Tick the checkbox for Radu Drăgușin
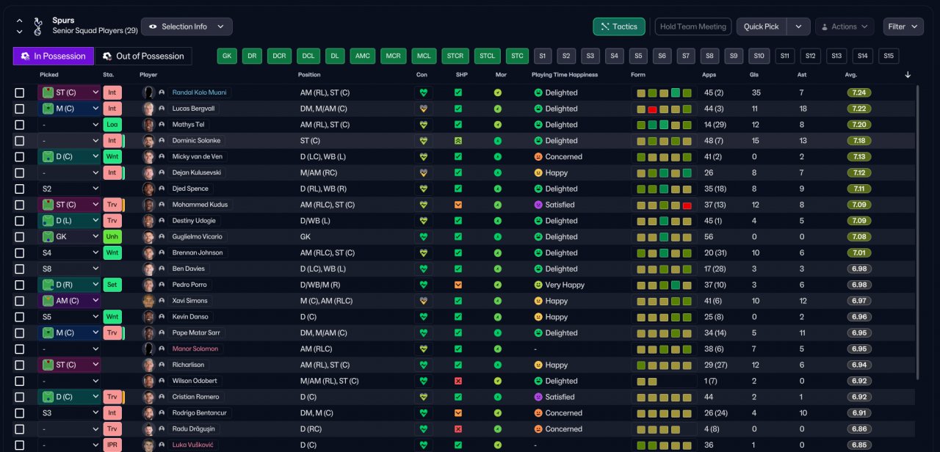The width and height of the screenshot is (940, 452). [x=20, y=429]
